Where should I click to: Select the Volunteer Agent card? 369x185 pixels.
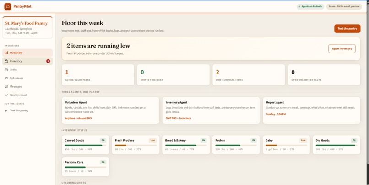click(x=111, y=111)
